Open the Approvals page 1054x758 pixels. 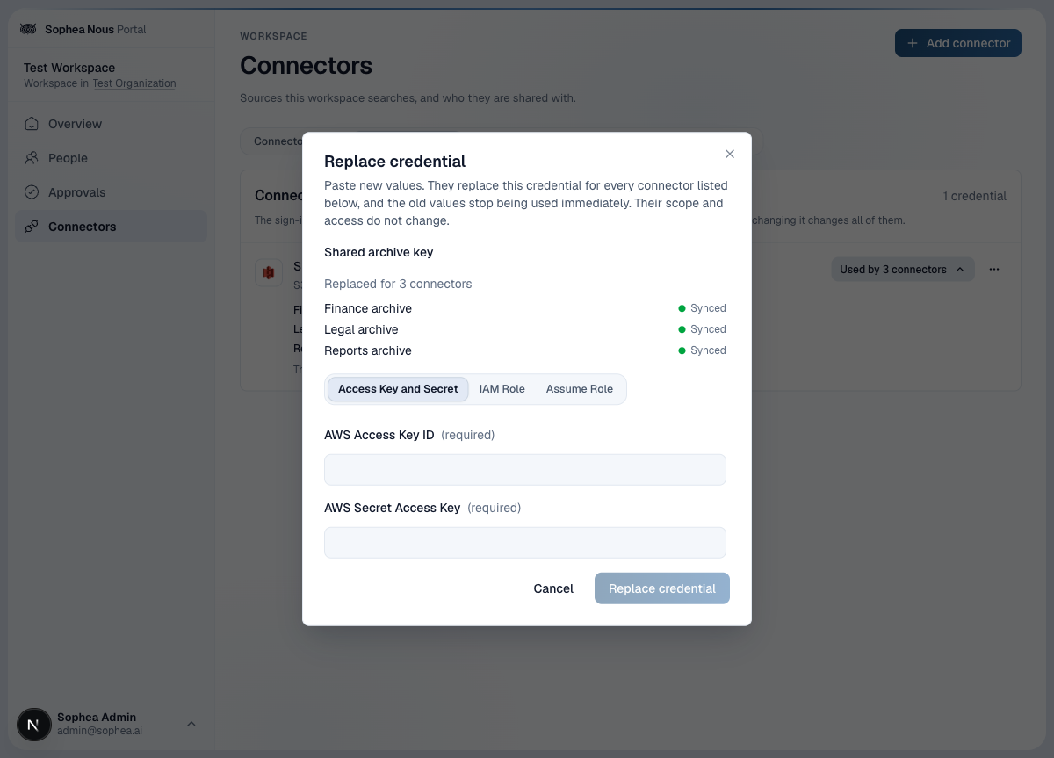tap(112, 192)
